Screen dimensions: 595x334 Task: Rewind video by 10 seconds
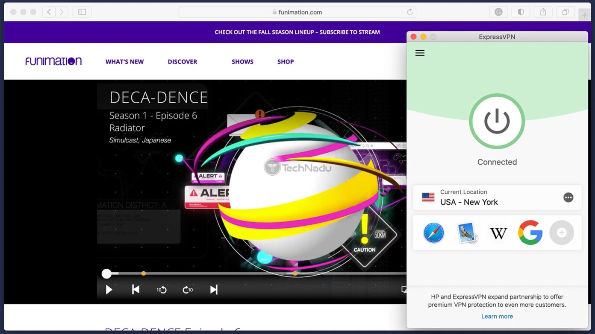point(161,290)
